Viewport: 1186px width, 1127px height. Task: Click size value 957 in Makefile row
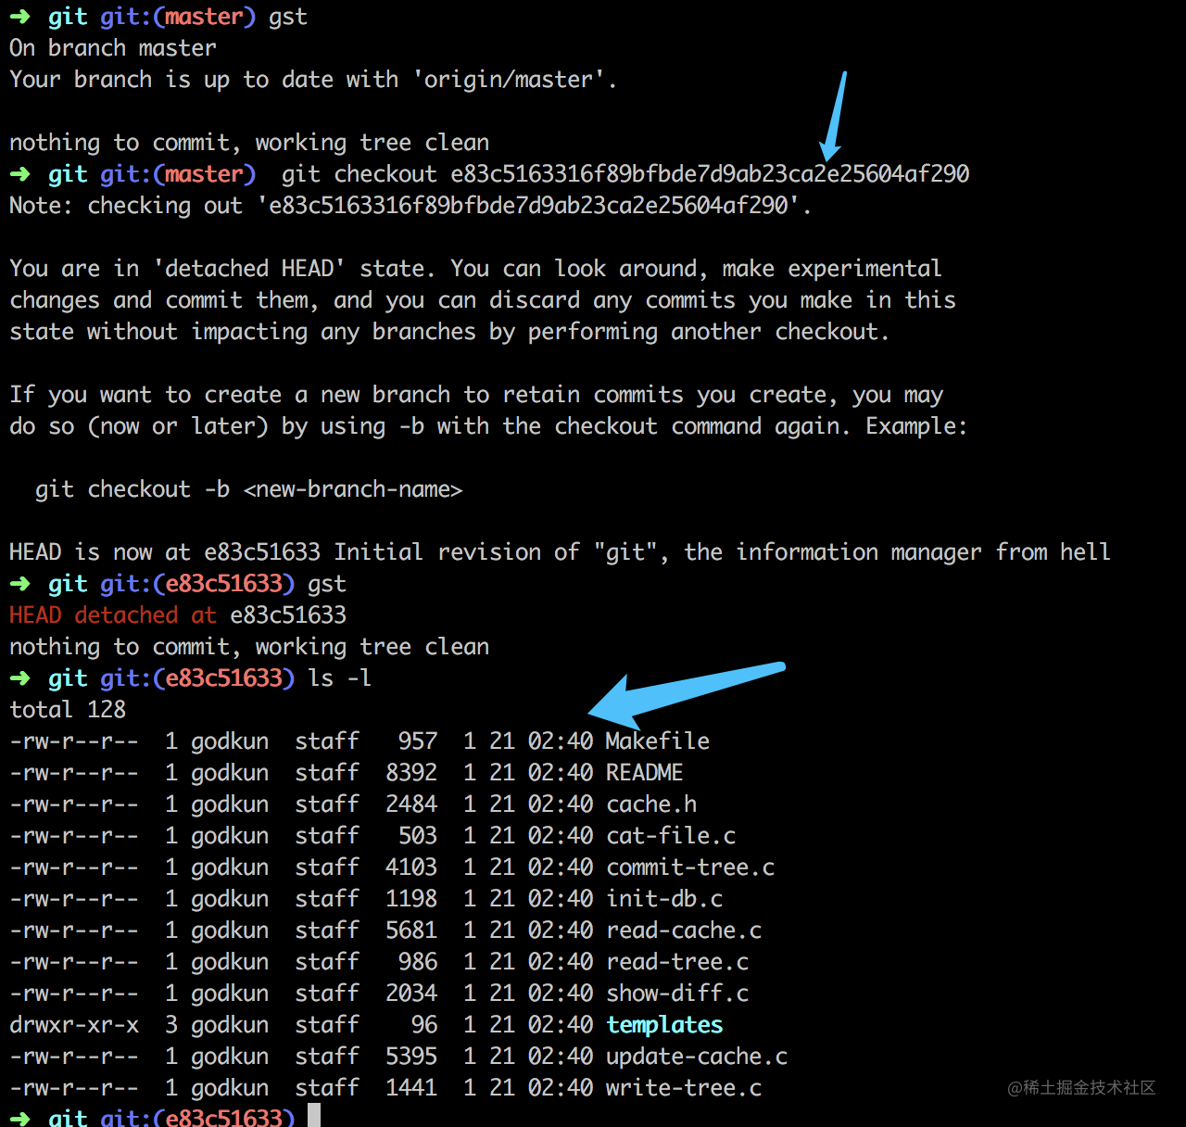tap(418, 741)
